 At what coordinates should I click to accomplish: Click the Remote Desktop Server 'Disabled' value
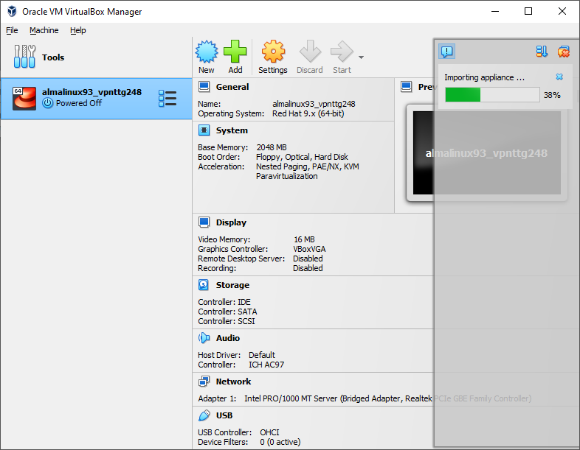point(308,259)
